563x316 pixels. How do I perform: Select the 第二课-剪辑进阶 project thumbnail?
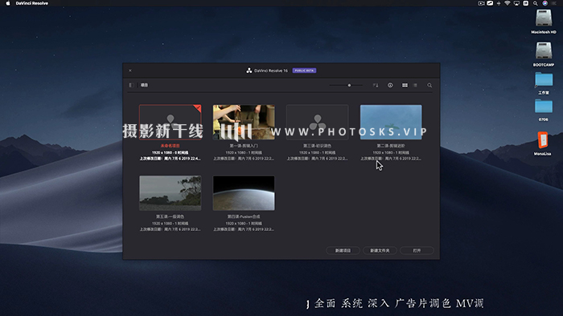tap(391, 122)
